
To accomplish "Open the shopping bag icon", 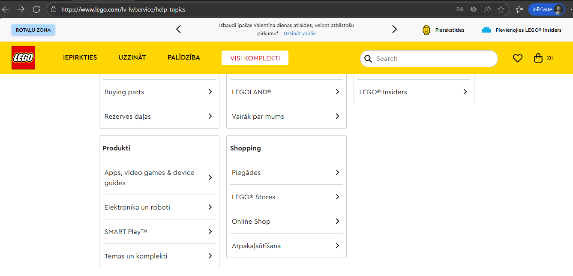I will tap(538, 58).
